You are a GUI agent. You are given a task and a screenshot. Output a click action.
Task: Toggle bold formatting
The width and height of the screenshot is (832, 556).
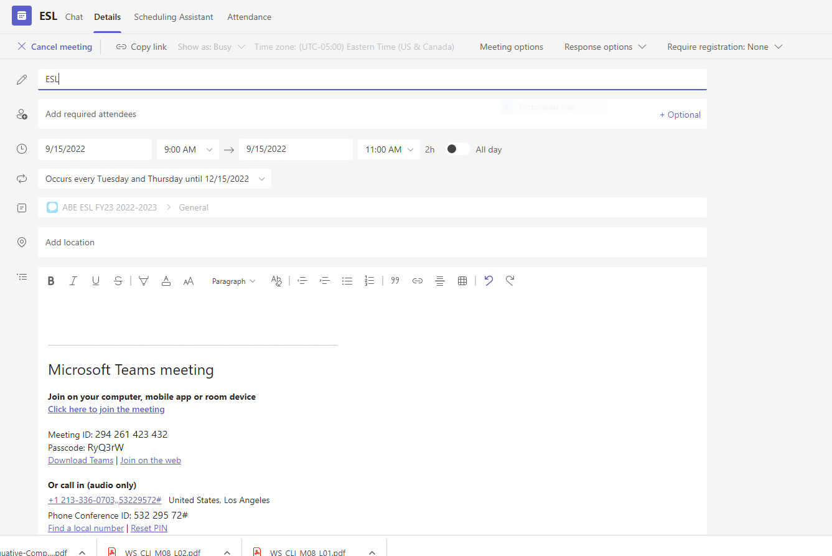51,281
